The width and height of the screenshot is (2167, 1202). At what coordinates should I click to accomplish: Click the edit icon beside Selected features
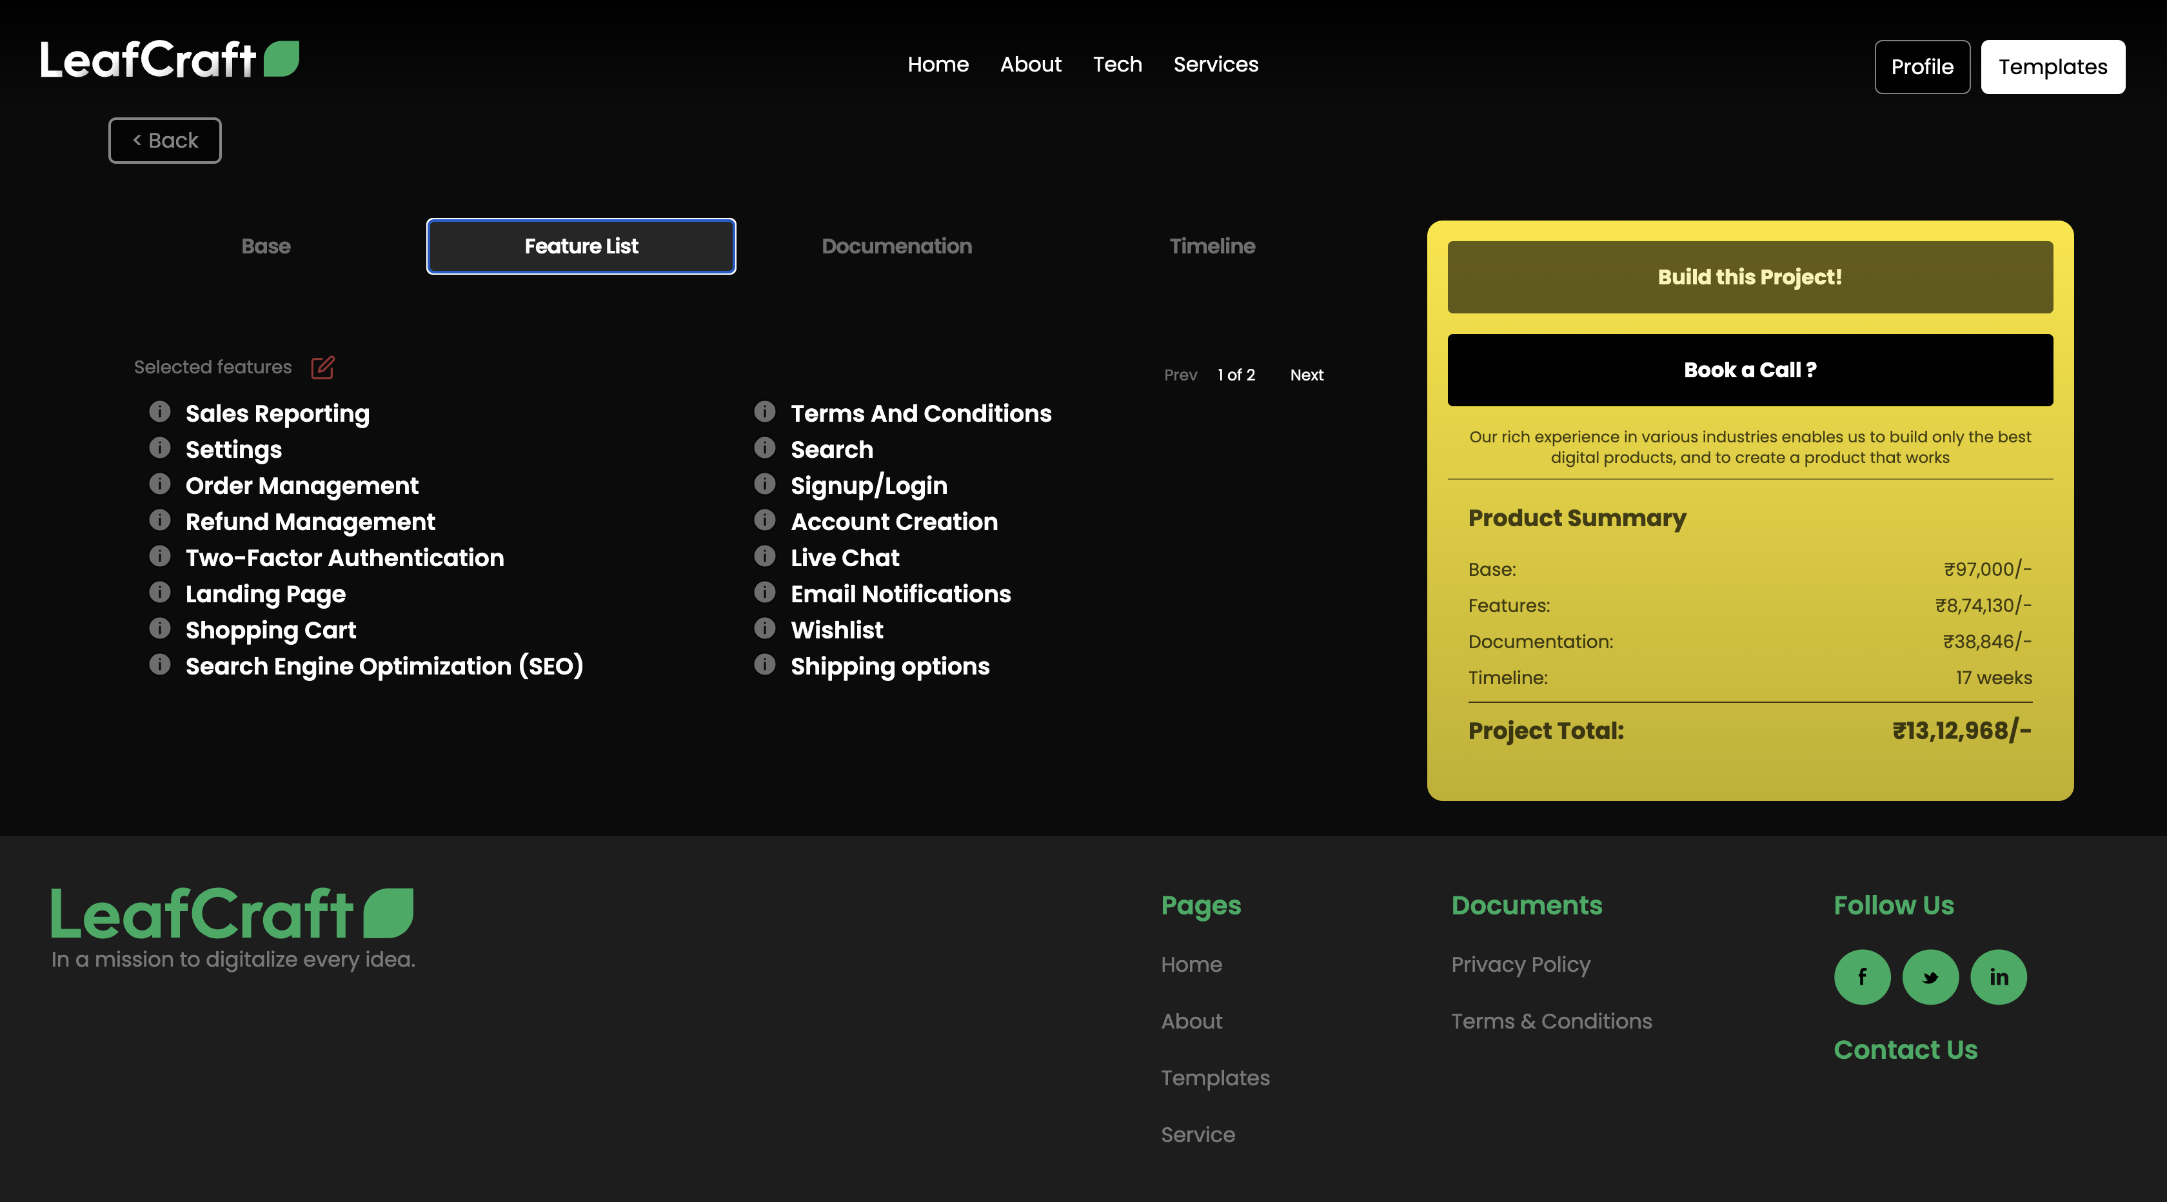322,367
